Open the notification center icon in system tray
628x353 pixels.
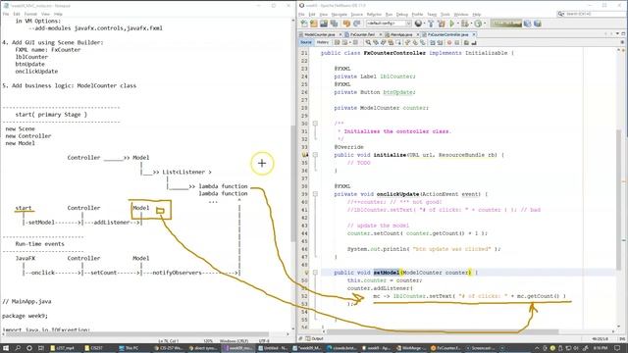[x=617, y=348]
